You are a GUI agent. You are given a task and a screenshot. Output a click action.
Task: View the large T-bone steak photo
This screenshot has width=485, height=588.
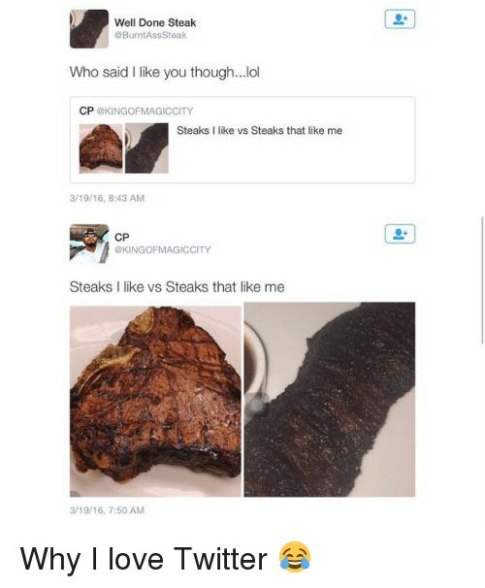[155, 402]
